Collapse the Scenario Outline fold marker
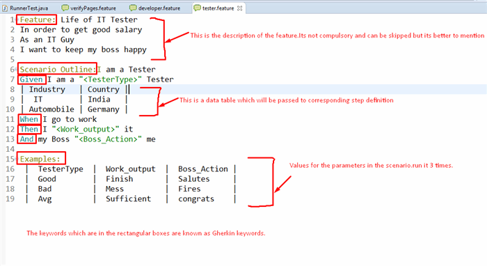487x266 pixels. point(16,69)
